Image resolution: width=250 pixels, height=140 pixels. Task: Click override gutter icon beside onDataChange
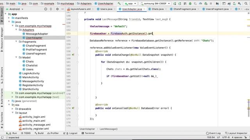(73, 55)
